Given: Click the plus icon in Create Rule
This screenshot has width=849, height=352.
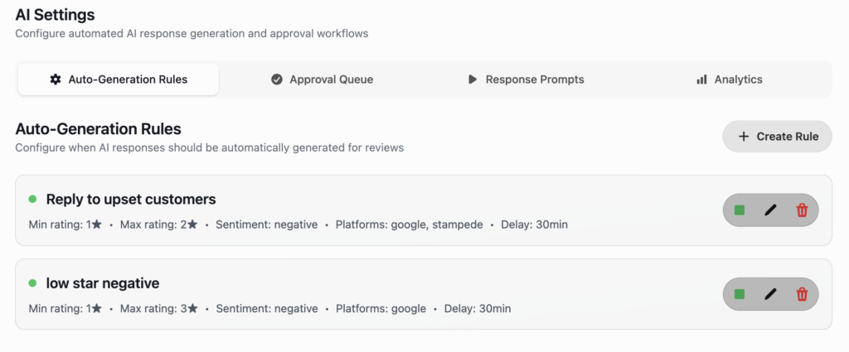Looking at the screenshot, I should (x=744, y=137).
